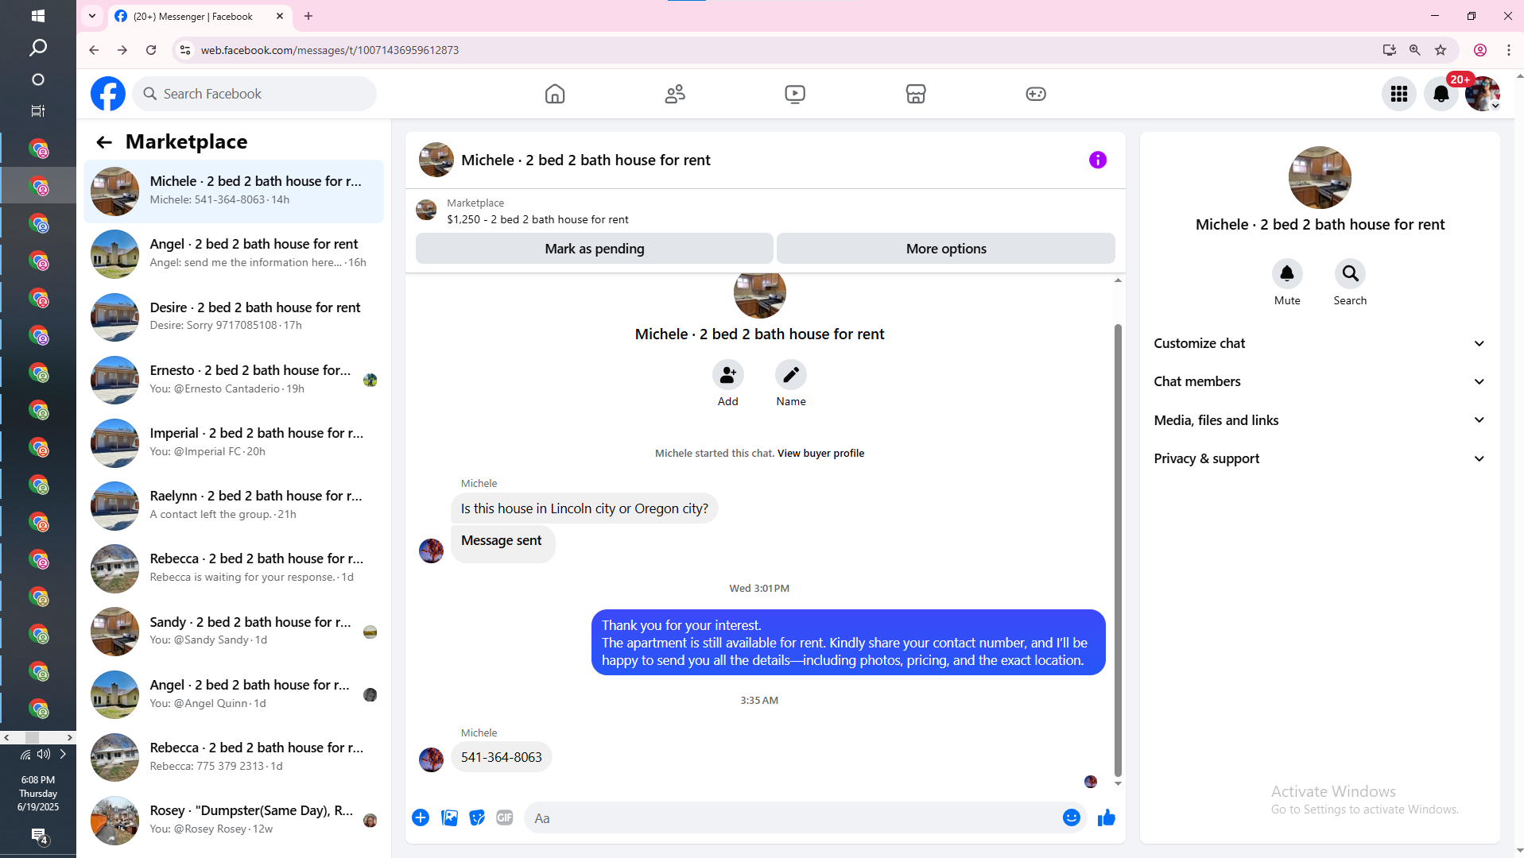The width and height of the screenshot is (1524, 858).
Task: Click Michele's profile picture in info panel
Action: point(1320,178)
